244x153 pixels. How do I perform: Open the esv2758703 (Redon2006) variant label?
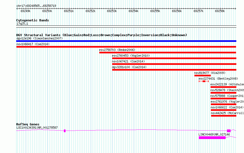coord(117,50)
